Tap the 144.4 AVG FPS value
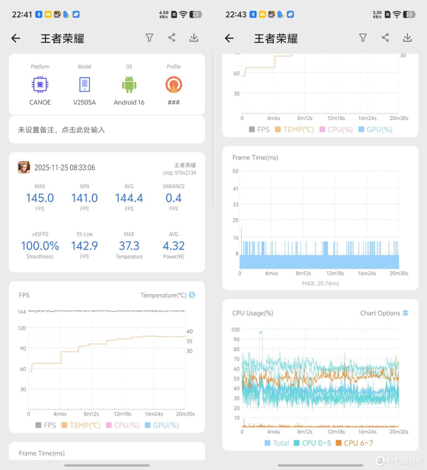The height and width of the screenshot is (470, 427). [129, 198]
